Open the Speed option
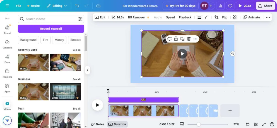 (x=170, y=17)
